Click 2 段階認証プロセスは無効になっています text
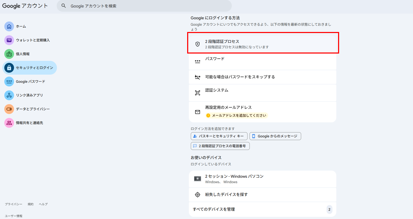This screenshot has height=219, width=413. (237, 47)
